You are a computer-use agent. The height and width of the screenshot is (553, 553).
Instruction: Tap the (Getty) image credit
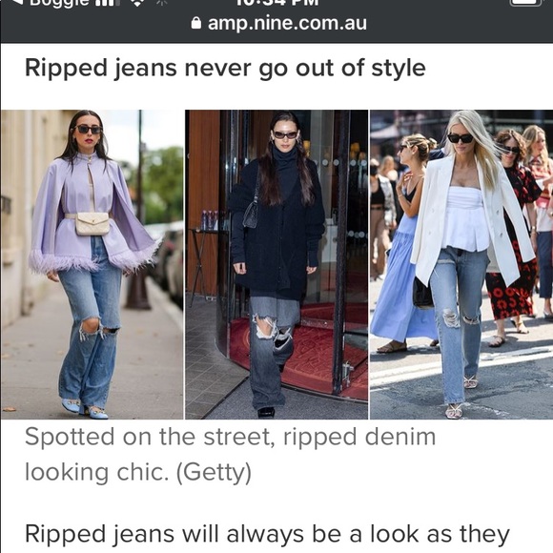214,472
